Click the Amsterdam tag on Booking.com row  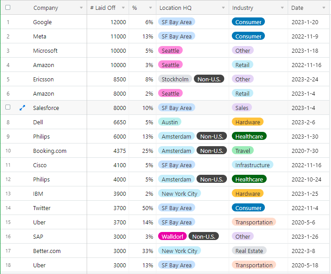coord(176,151)
